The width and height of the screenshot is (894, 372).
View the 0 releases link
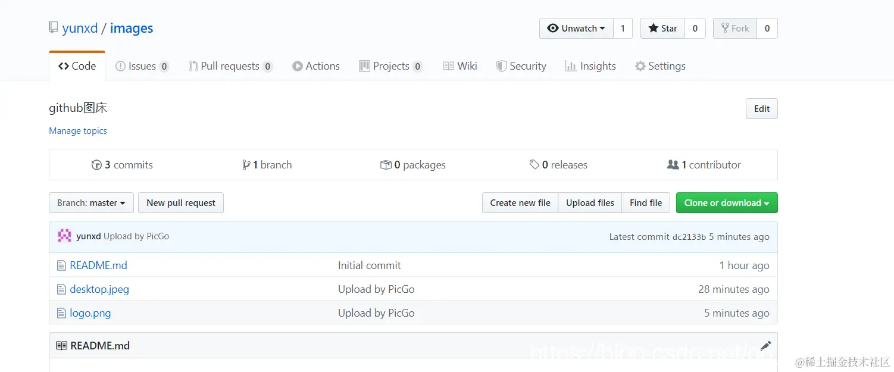click(x=558, y=165)
